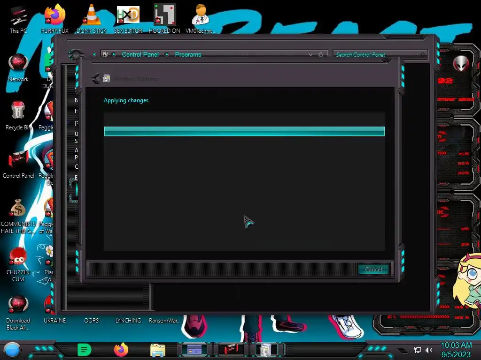Select the RansomWar... desktop item label
The height and width of the screenshot is (360, 481).
point(165,321)
